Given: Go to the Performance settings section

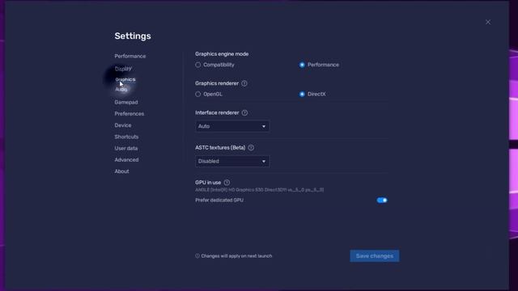Looking at the screenshot, I should coord(130,57).
